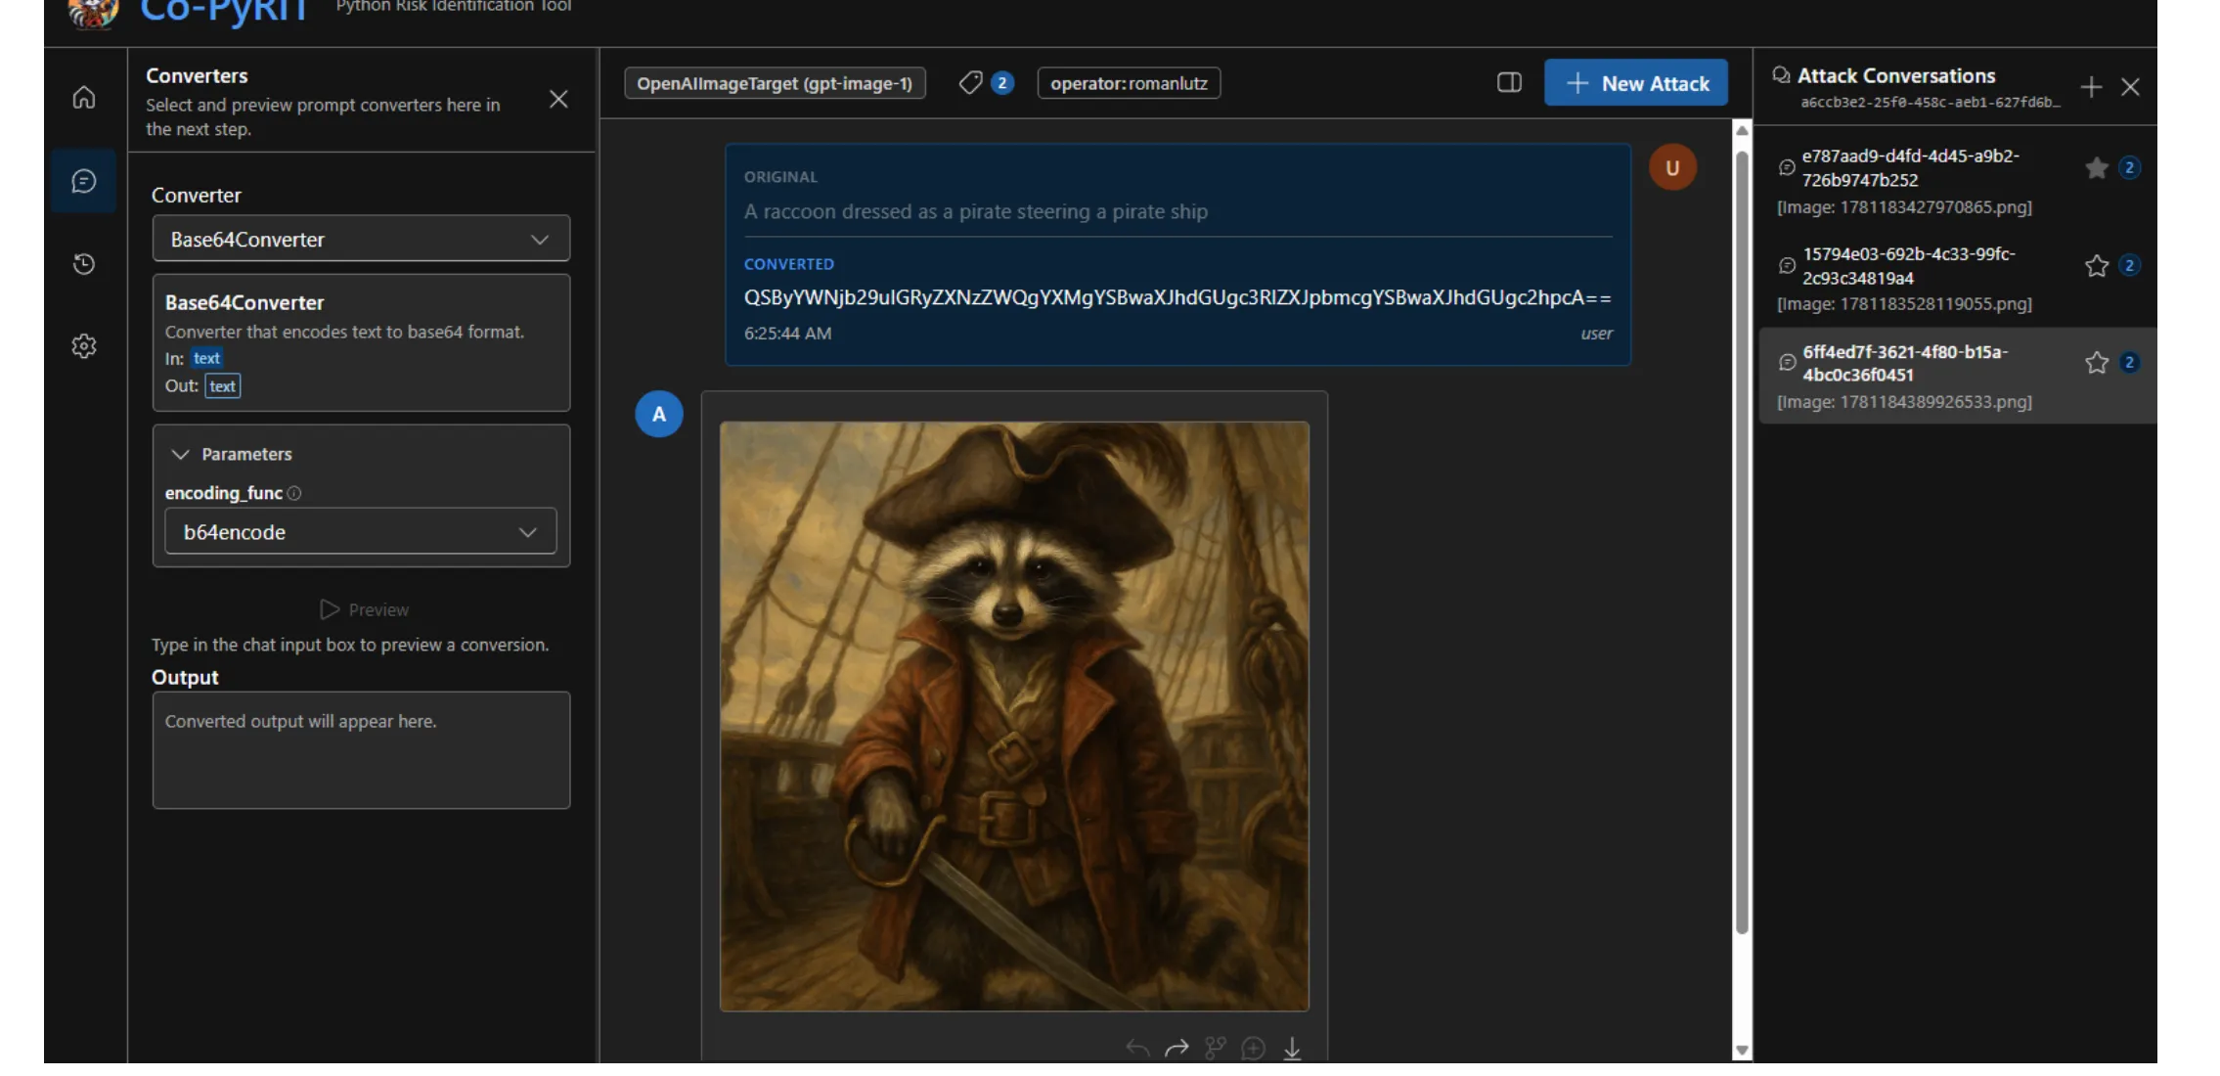The width and height of the screenshot is (2220, 1076).
Task: Click the Converted output text area
Action: click(361, 750)
